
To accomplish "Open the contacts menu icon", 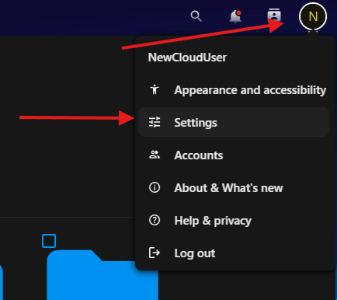I will point(274,15).
